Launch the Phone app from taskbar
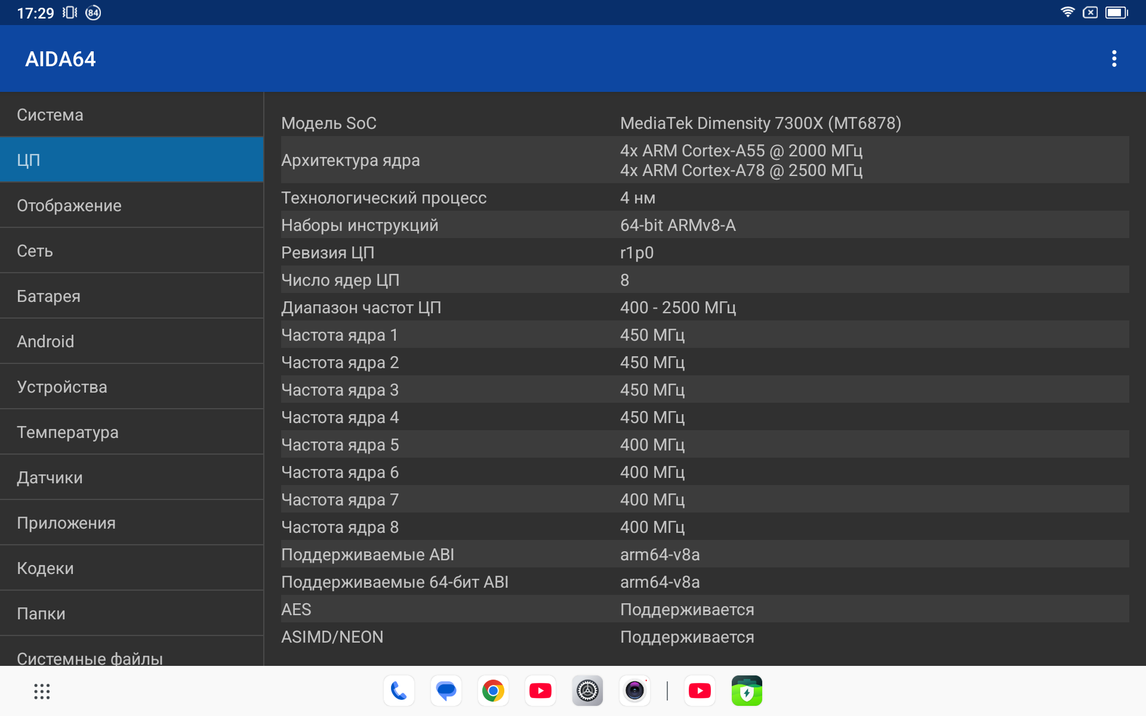The height and width of the screenshot is (716, 1146). [399, 691]
